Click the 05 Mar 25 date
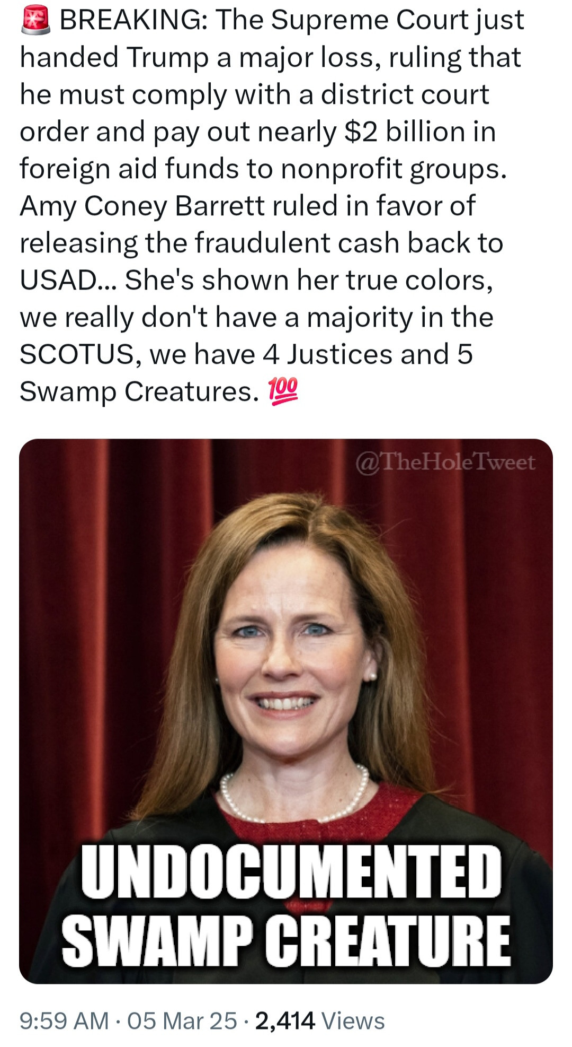This screenshot has height=1047, width=572. coord(182,1020)
